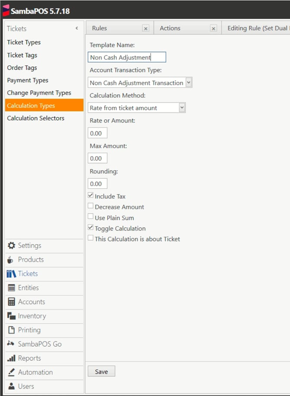290x396 pixels.
Task: Open the Reports section label
Action: pos(29,358)
